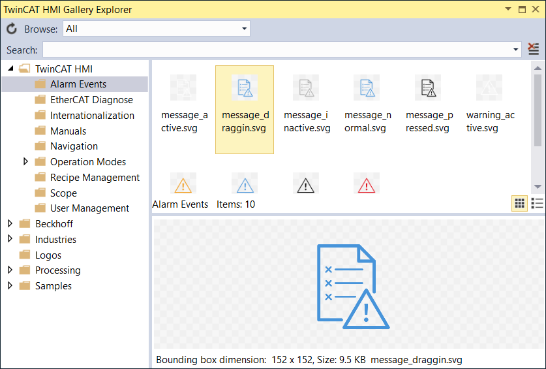
Task: Click the gallery scrollbar up arrow
Action: pos(538,68)
